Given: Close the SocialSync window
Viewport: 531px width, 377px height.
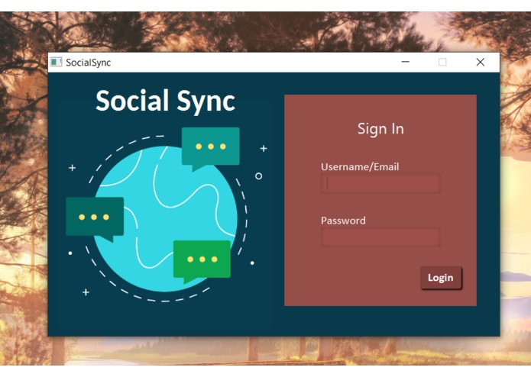Looking at the screenshot, I should (481, 62).
